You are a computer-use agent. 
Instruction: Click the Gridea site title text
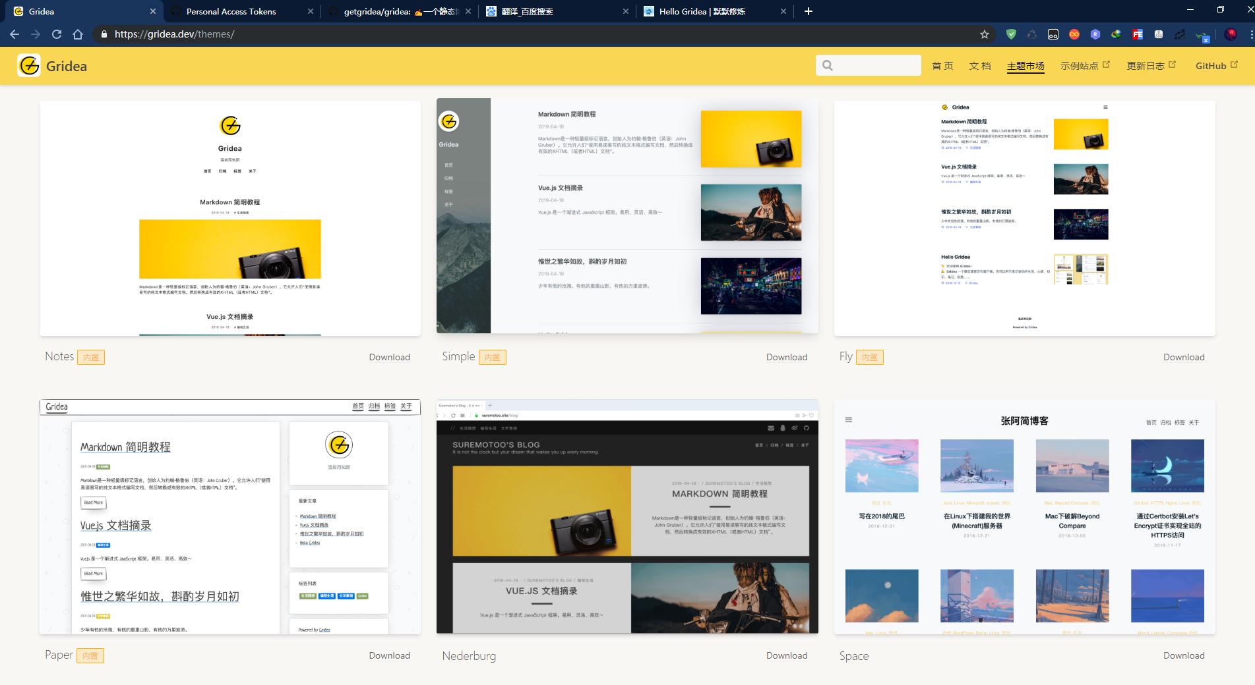(x=67, y=66)
